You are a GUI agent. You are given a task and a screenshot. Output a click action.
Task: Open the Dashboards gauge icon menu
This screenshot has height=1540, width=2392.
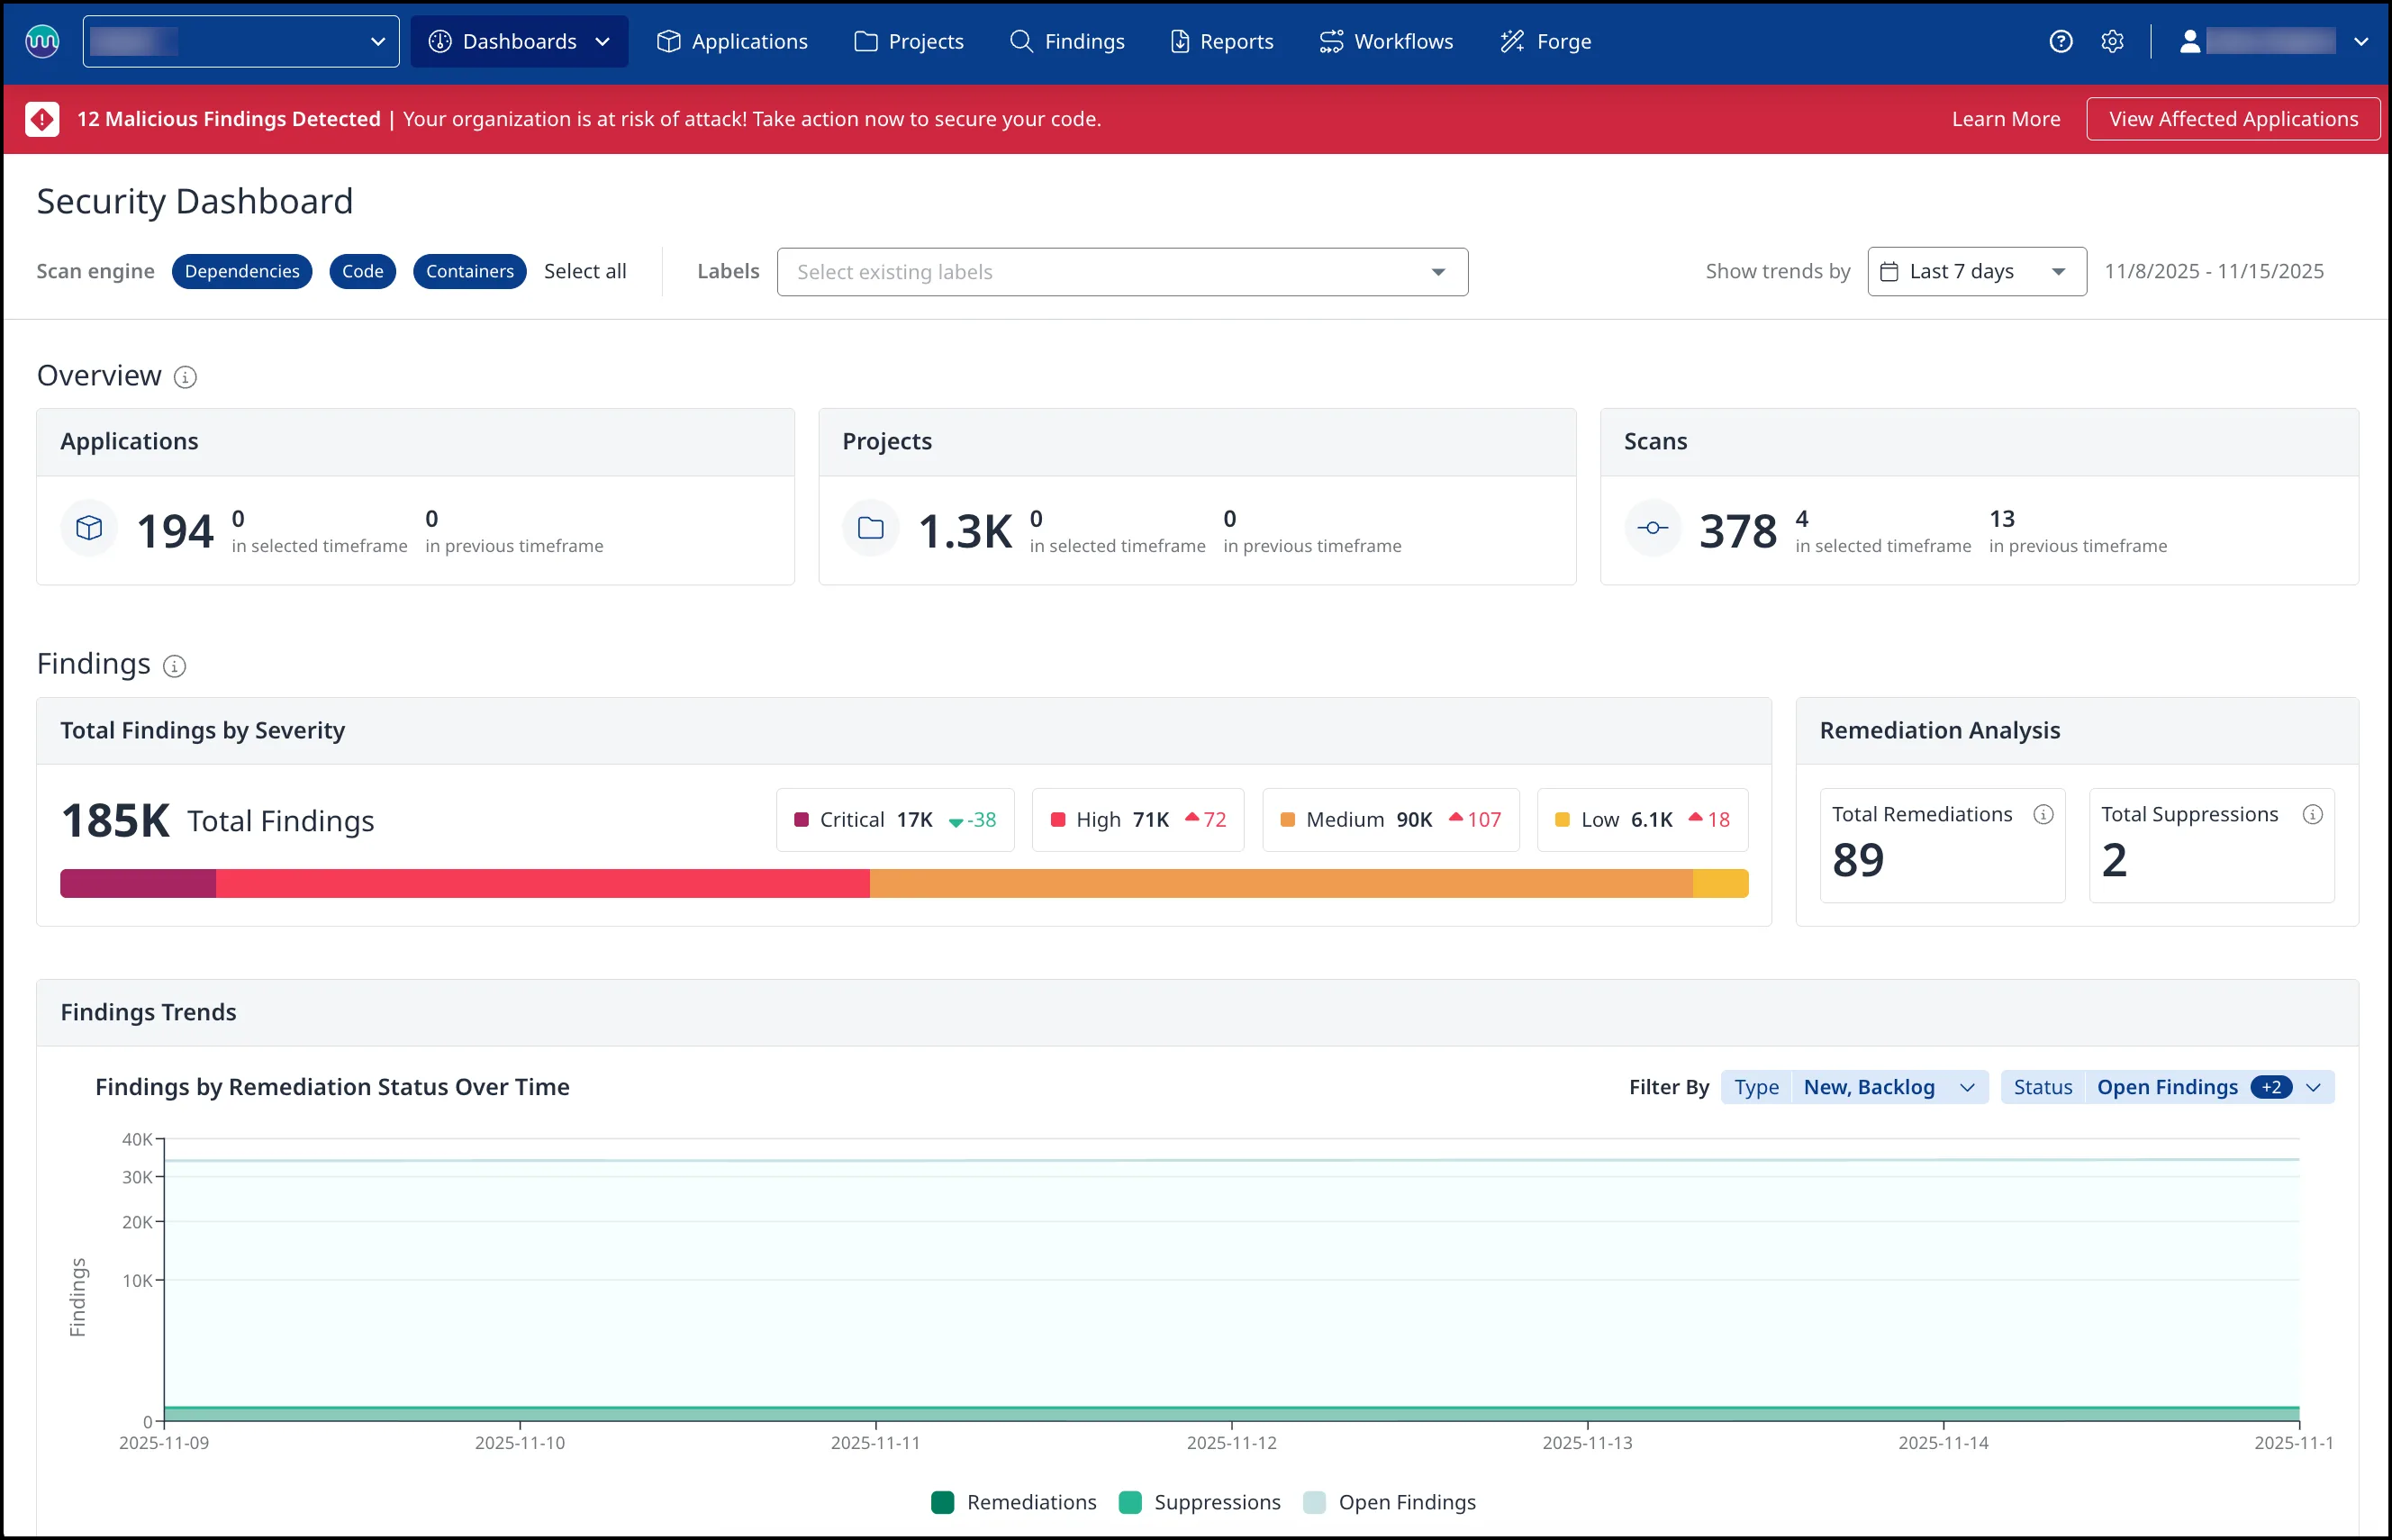tap(440, 41)
